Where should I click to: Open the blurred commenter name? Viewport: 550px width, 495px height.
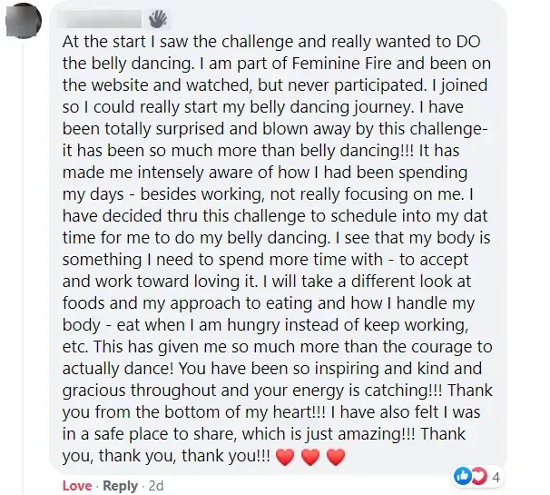[99, 19]
